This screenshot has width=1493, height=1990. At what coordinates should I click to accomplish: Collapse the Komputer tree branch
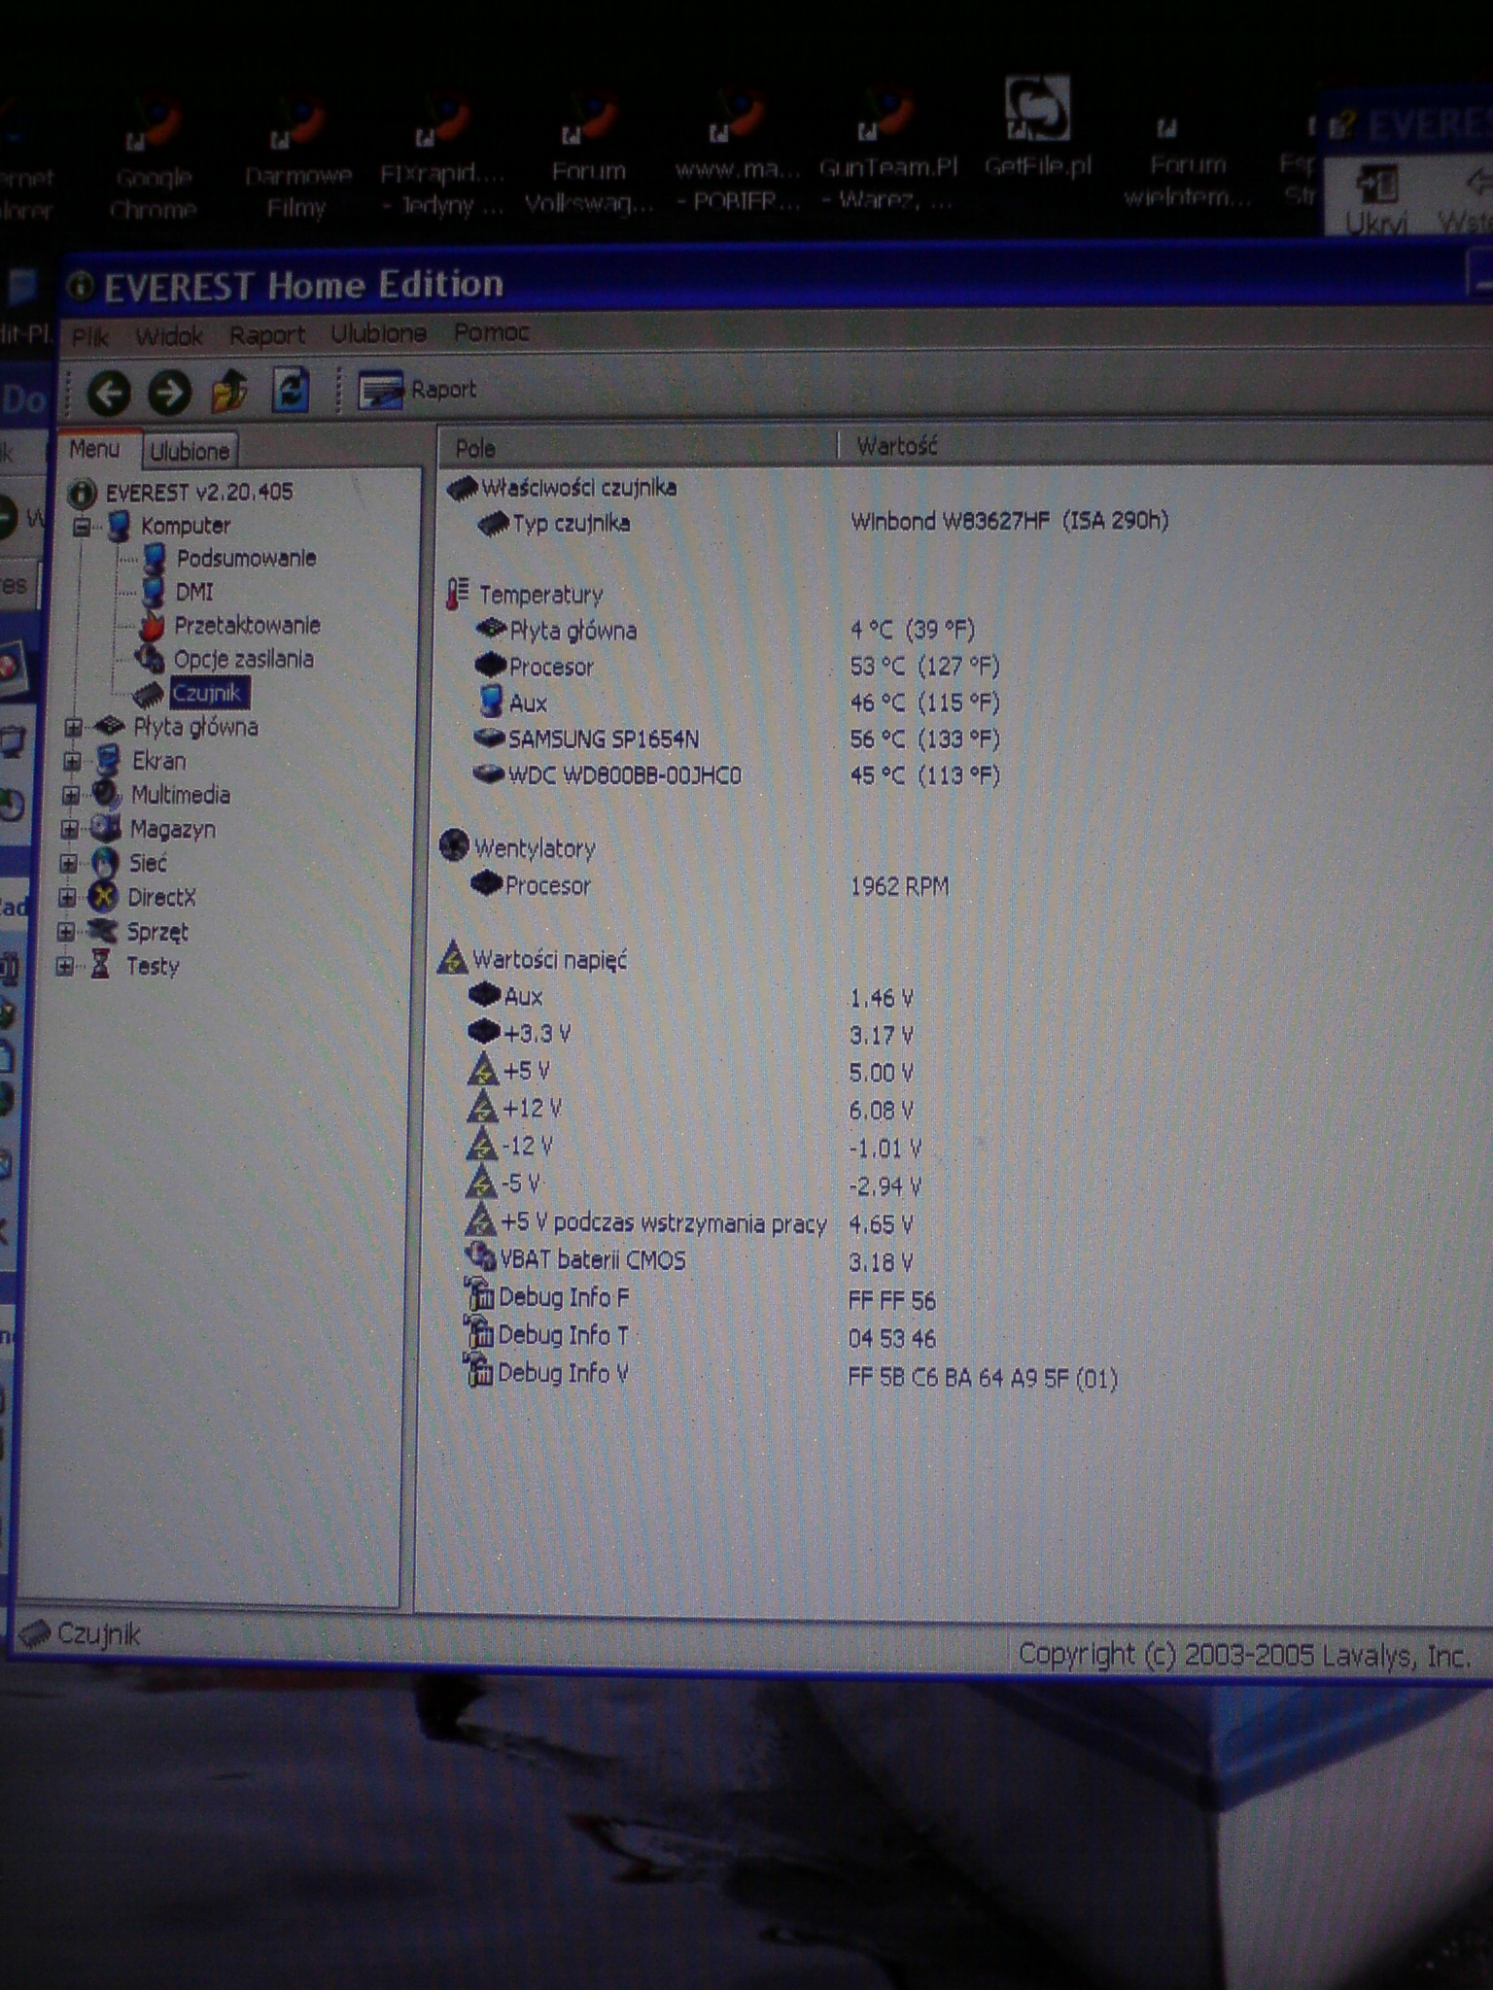[x=82, y=527]
